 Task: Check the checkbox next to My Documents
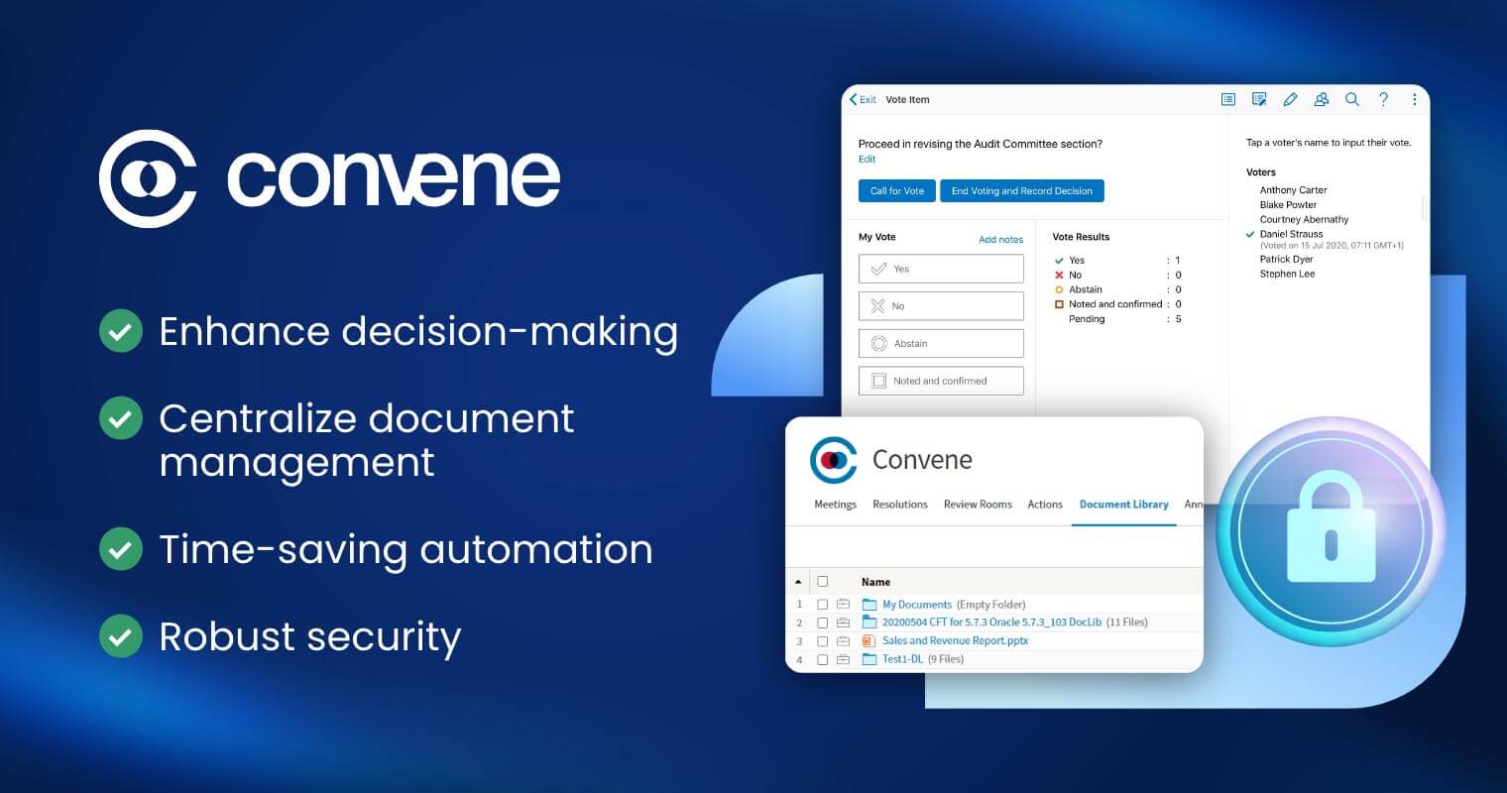click(x=821, y=604)
